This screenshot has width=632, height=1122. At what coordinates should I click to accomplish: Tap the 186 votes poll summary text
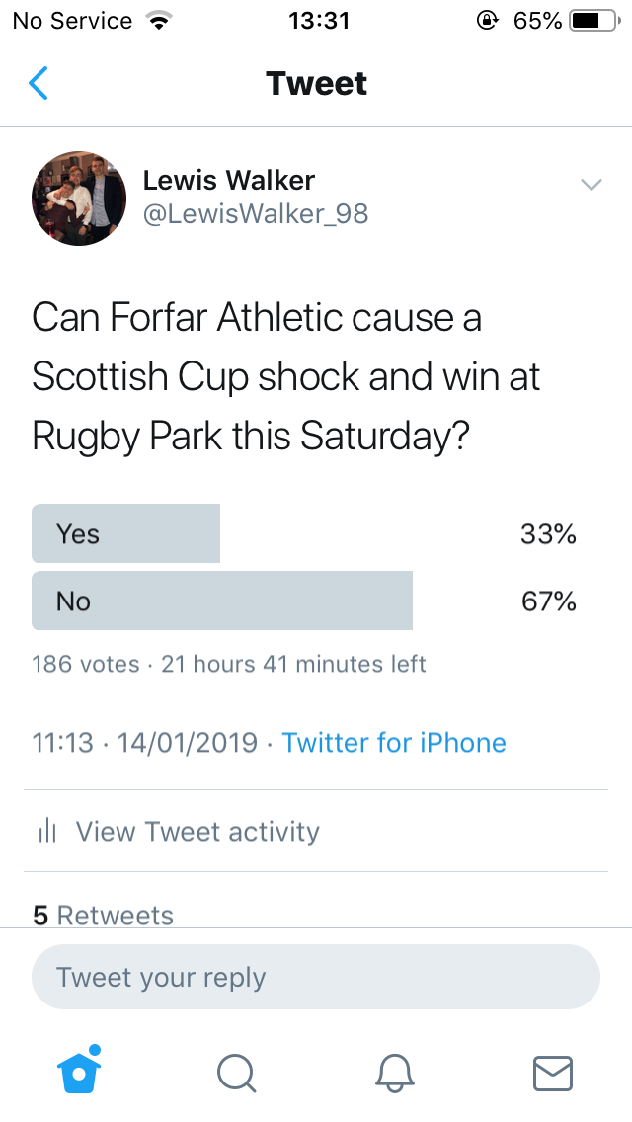point(86,664)
